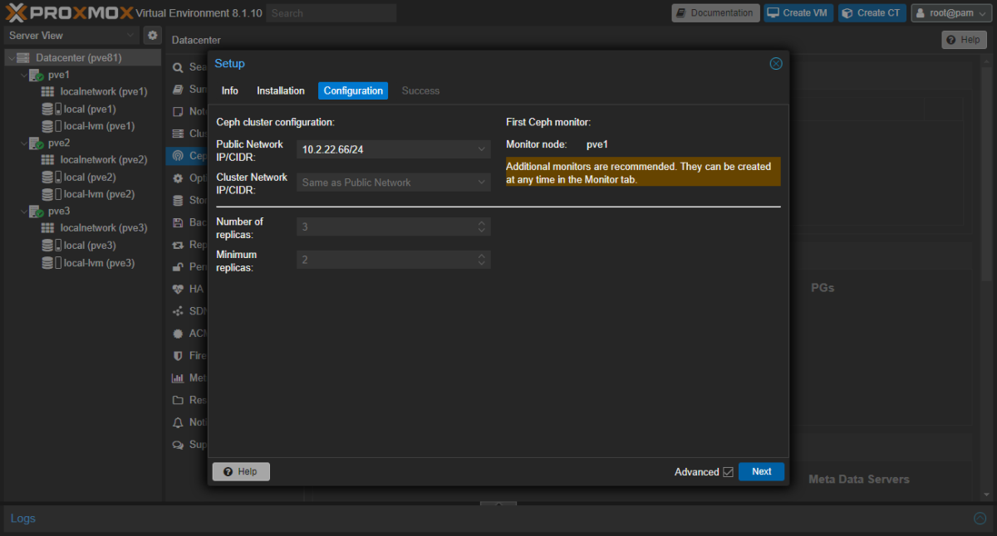
Task: Close the Setup dialog
Action: (776, 64)
